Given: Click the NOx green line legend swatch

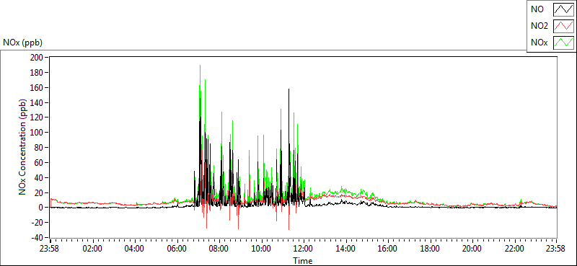Looking at the screenshot, I should coord(563,43).
